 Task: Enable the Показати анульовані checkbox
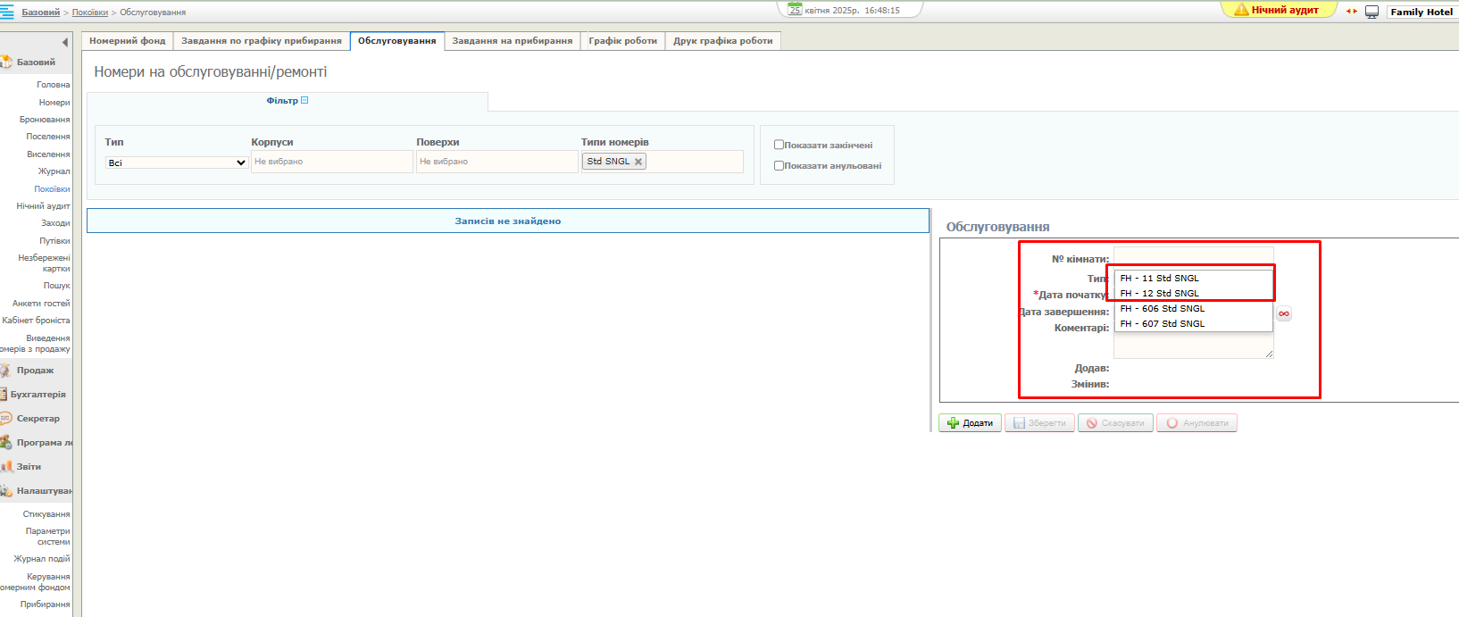coord(779,165)
